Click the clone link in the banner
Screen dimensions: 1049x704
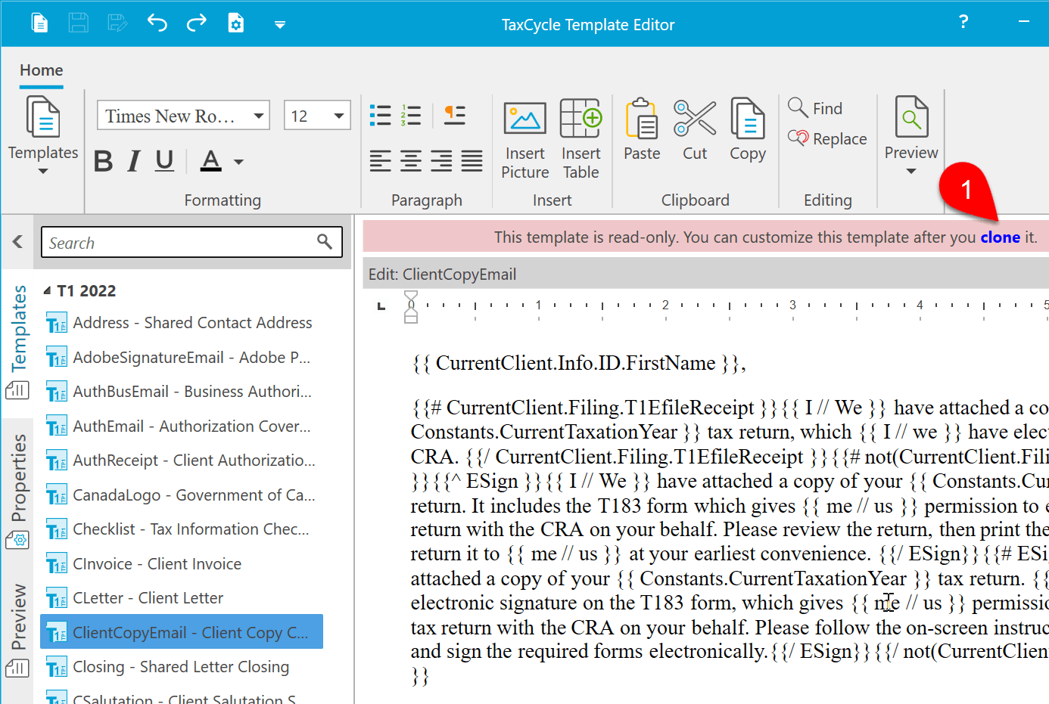[1000, 237]
